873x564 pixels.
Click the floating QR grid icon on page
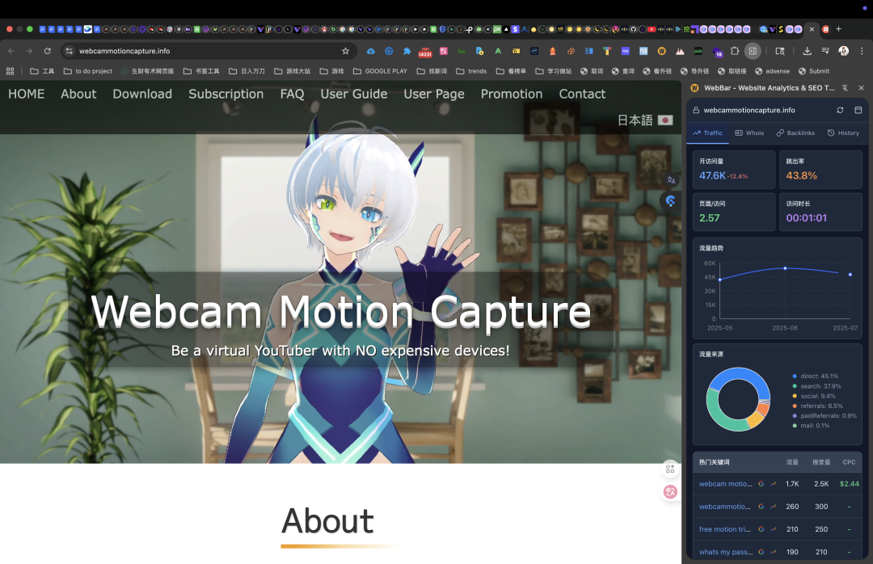click(x=670, y=469)
